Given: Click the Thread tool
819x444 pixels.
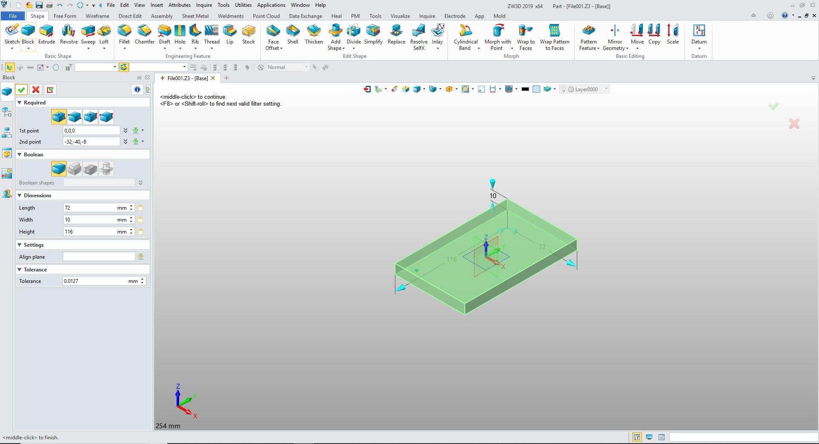Looking at the screenshot, I should [212, 34].
